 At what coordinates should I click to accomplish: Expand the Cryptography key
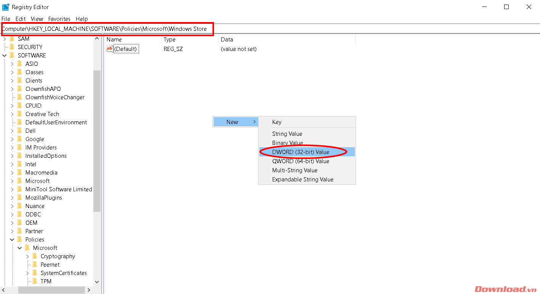[27, 256]
